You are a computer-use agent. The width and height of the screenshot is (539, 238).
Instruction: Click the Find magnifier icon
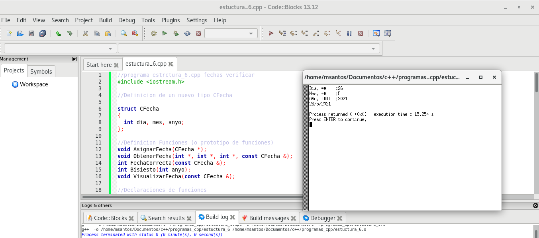coord(123,33)
